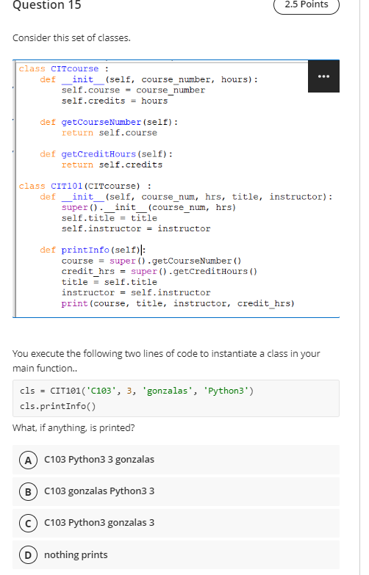The width and height of the screenshot is (369, 575).
Task: Click 'You execute the following two lines' paragraph
Action: pyautogui.click(x=166, y=361)
